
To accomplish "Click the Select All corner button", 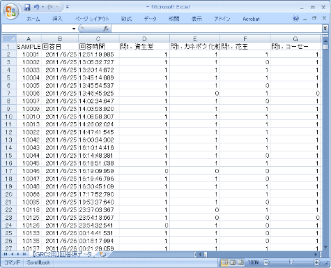I will [9, 38].
